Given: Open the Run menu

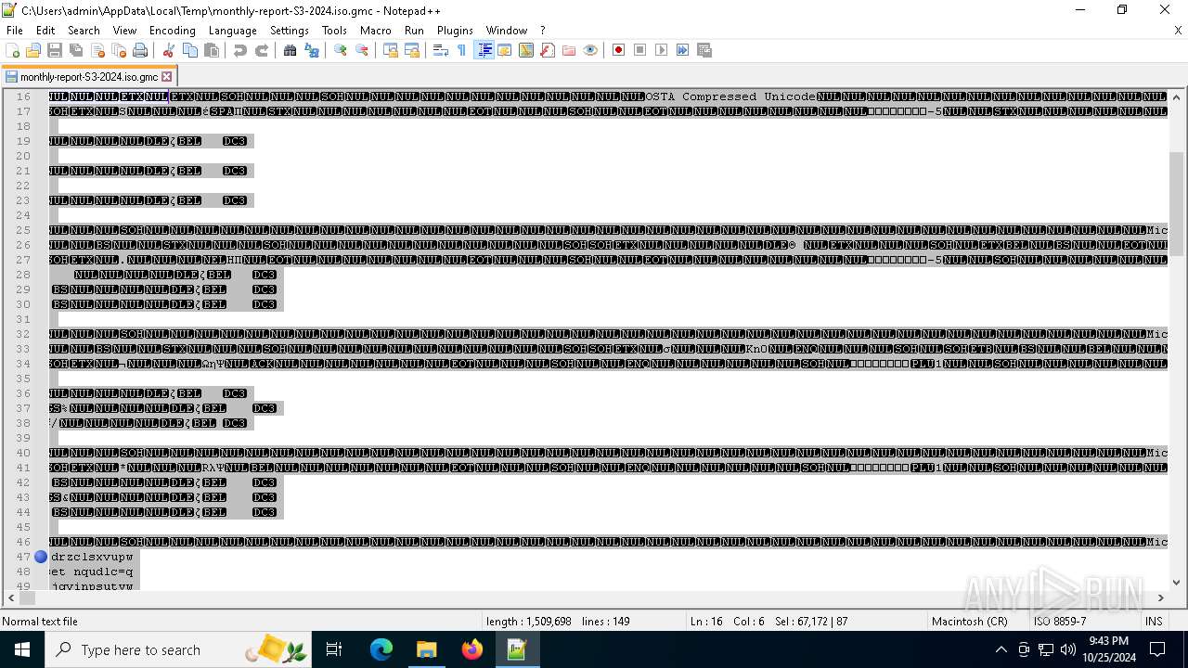Looking at the screenshot, I should coord(414,30).
